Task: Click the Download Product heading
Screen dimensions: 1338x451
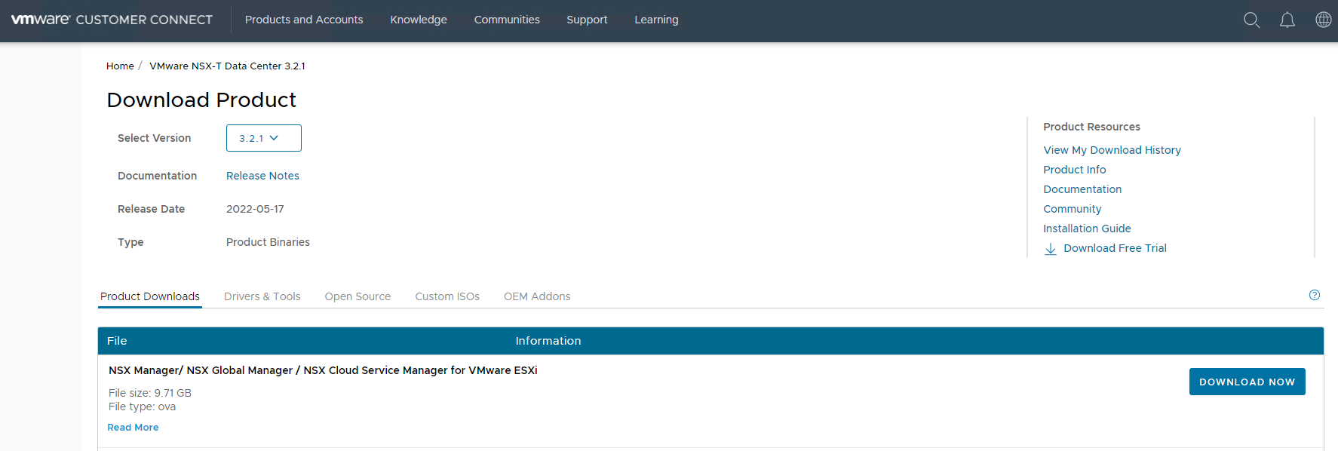Action: click(x=201, y=100)
